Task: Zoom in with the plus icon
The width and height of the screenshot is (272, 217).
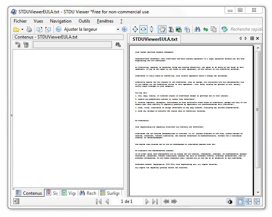Action: pos(125,29)
